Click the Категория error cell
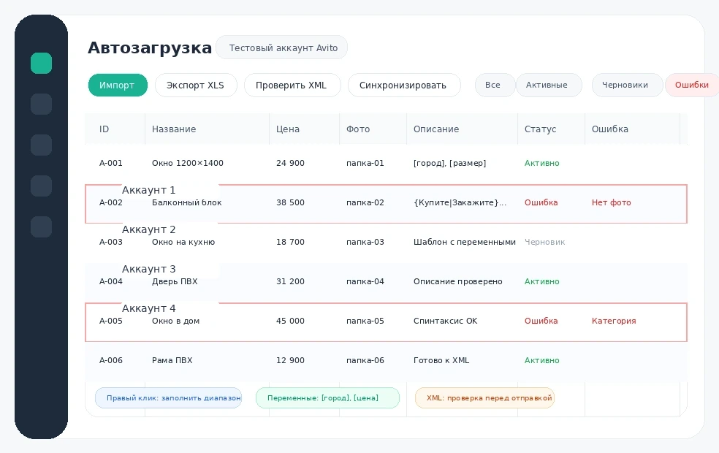The image size is (719, 453). pyautogui.click(x=614, y=321)
